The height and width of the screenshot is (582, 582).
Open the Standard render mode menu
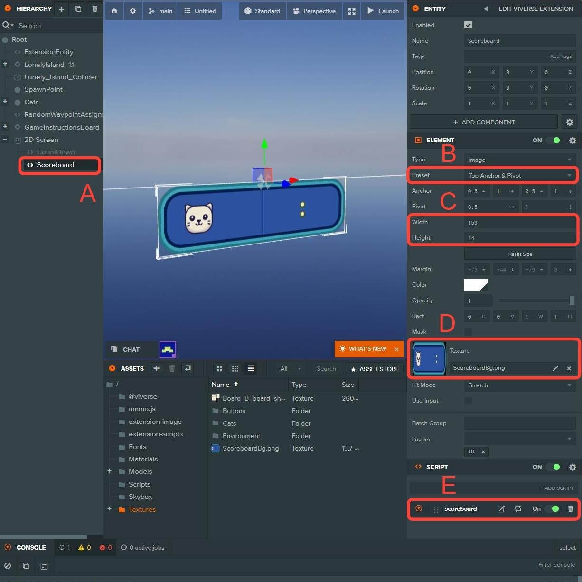point(263,11)
